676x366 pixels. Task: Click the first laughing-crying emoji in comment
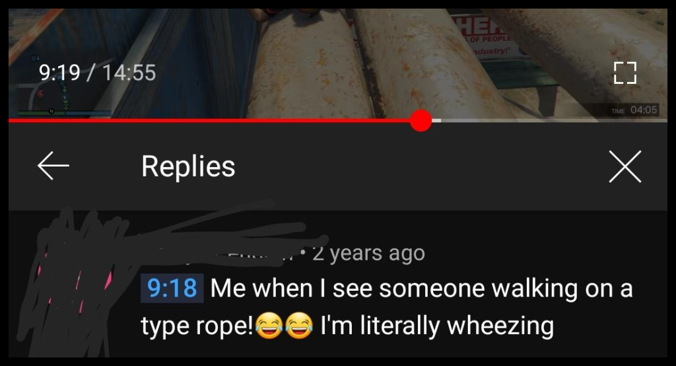(269, 326)
